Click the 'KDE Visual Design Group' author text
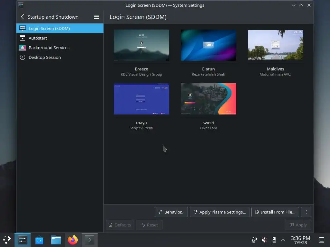This screenshot has height=247, width=330. (x=141, y=74)
